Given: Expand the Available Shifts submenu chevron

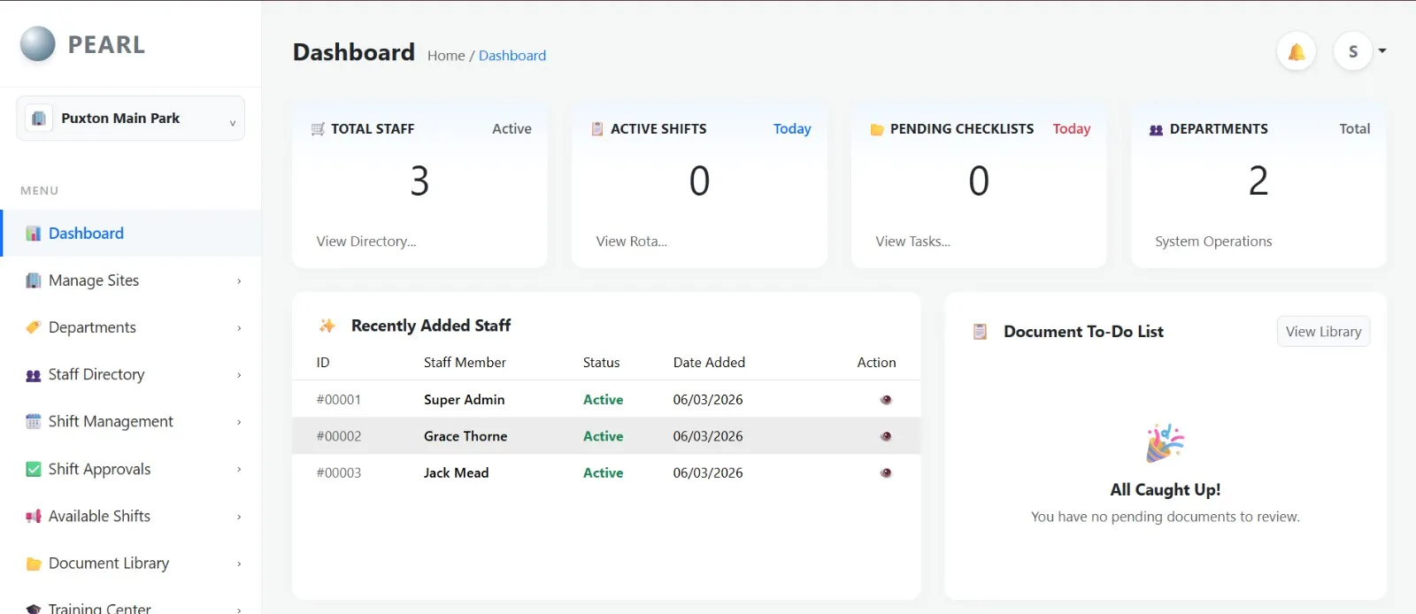Looking at the screenshot, I should [x=239, y=517].
